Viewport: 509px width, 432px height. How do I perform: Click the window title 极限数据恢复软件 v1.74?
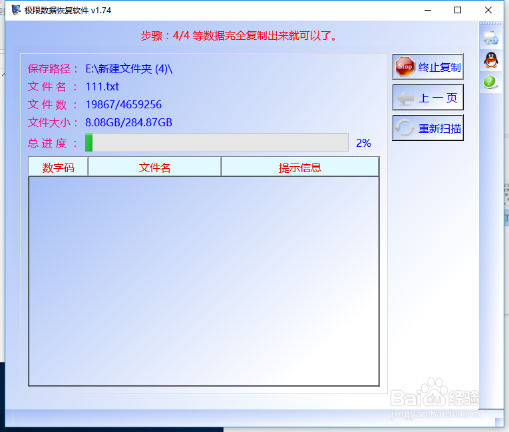67,11
